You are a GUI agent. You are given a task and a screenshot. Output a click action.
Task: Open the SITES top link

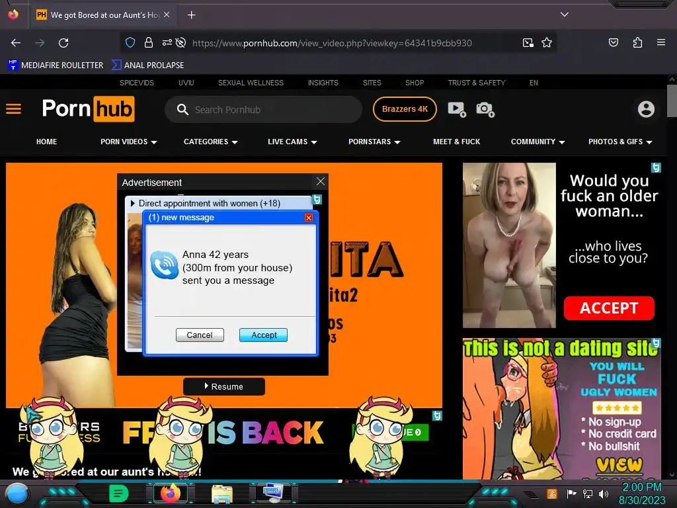pyautogui.click(x=372, y=83)
